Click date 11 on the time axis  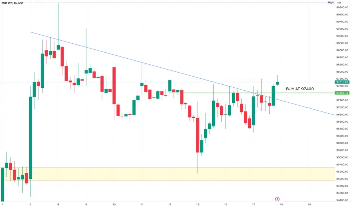pyautogui.click(x=142, y=204)
